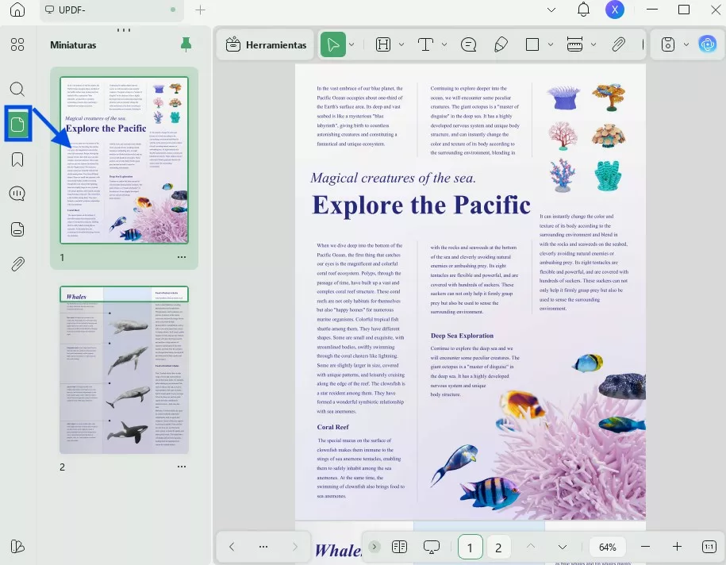Select the cursor selection tool
The image size is (726, 565).
[x=333, y=45]
